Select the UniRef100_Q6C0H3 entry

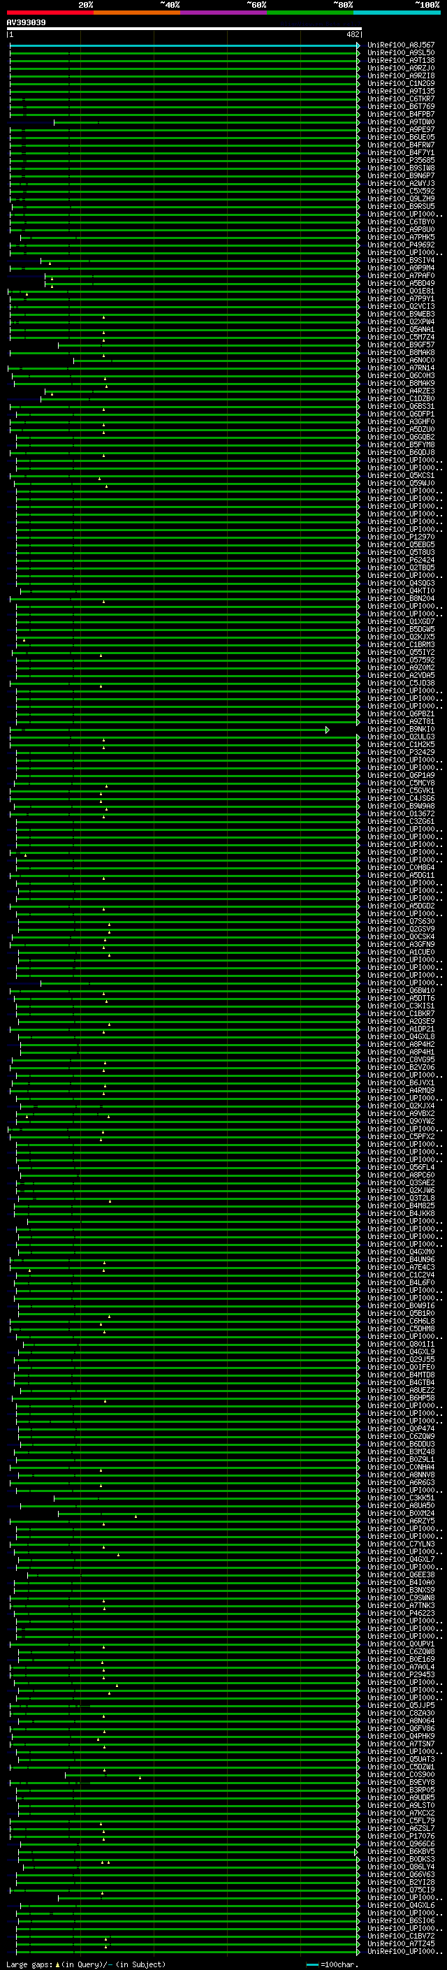click(x=401, y=375)
